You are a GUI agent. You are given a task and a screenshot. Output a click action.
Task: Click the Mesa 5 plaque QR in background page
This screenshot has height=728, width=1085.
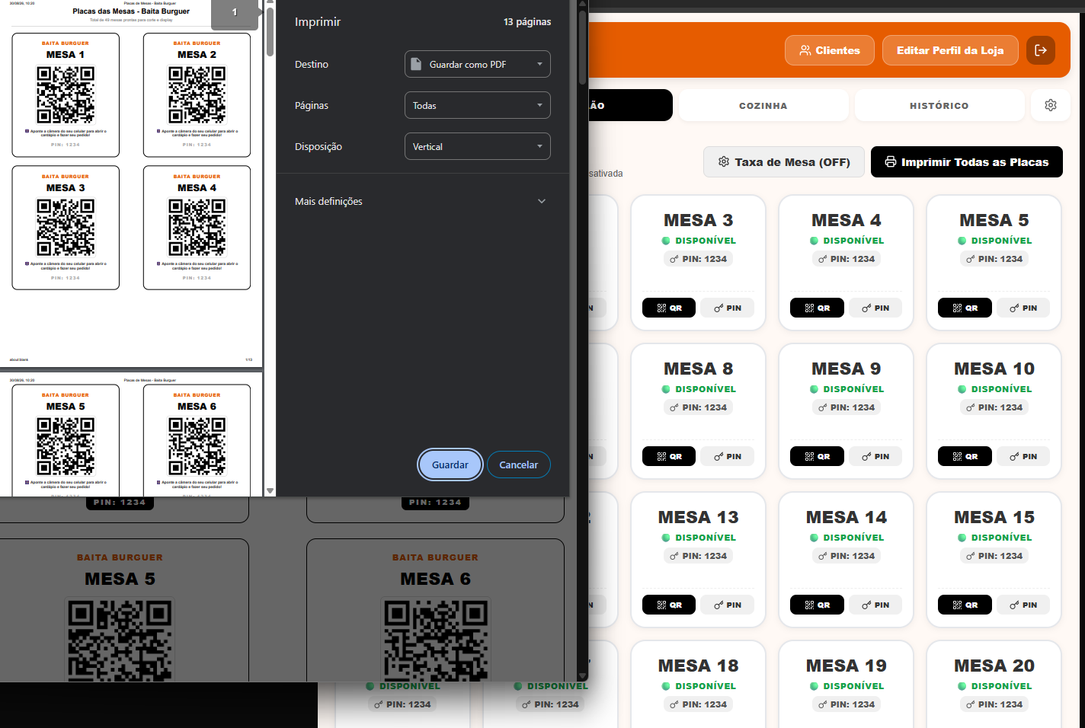coord(120,639)
